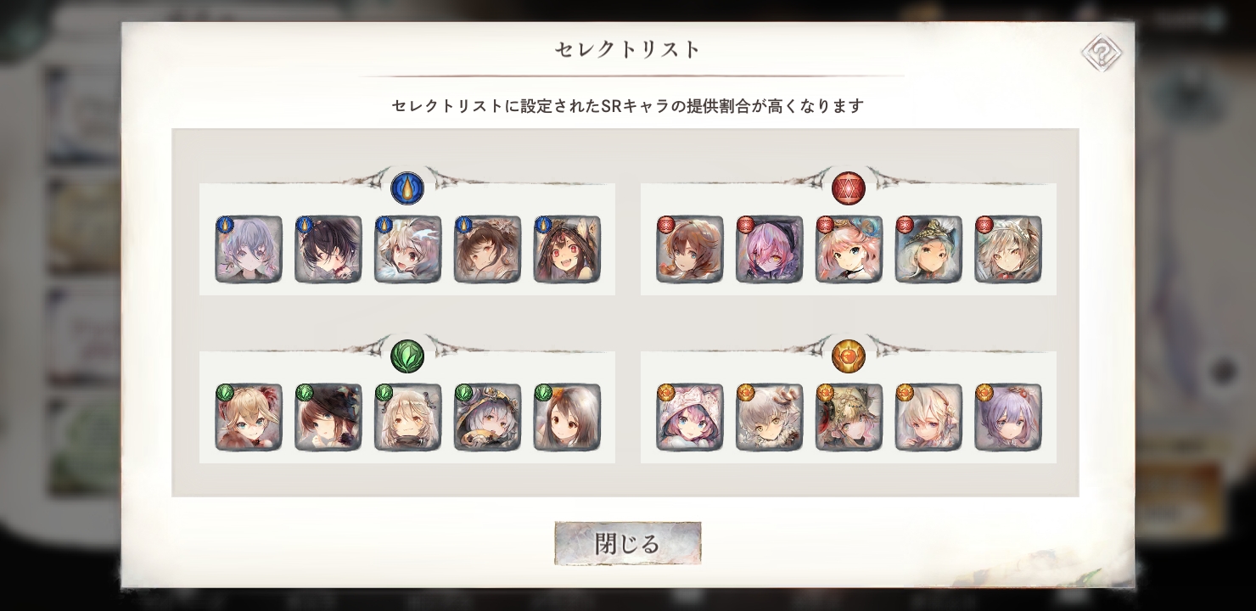Open brown-haired first fire character portrait

690,249
